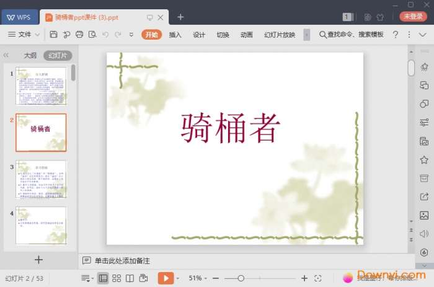The width and height of the screenshot is (434, 287).
Task: Expand the sidebar bottom chevron
Action: (x=425, y=266)
